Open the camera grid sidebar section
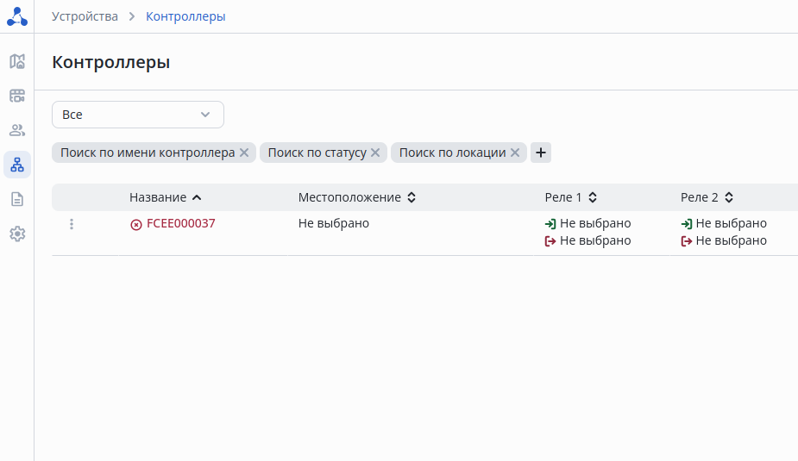 [x=17, y=96]
